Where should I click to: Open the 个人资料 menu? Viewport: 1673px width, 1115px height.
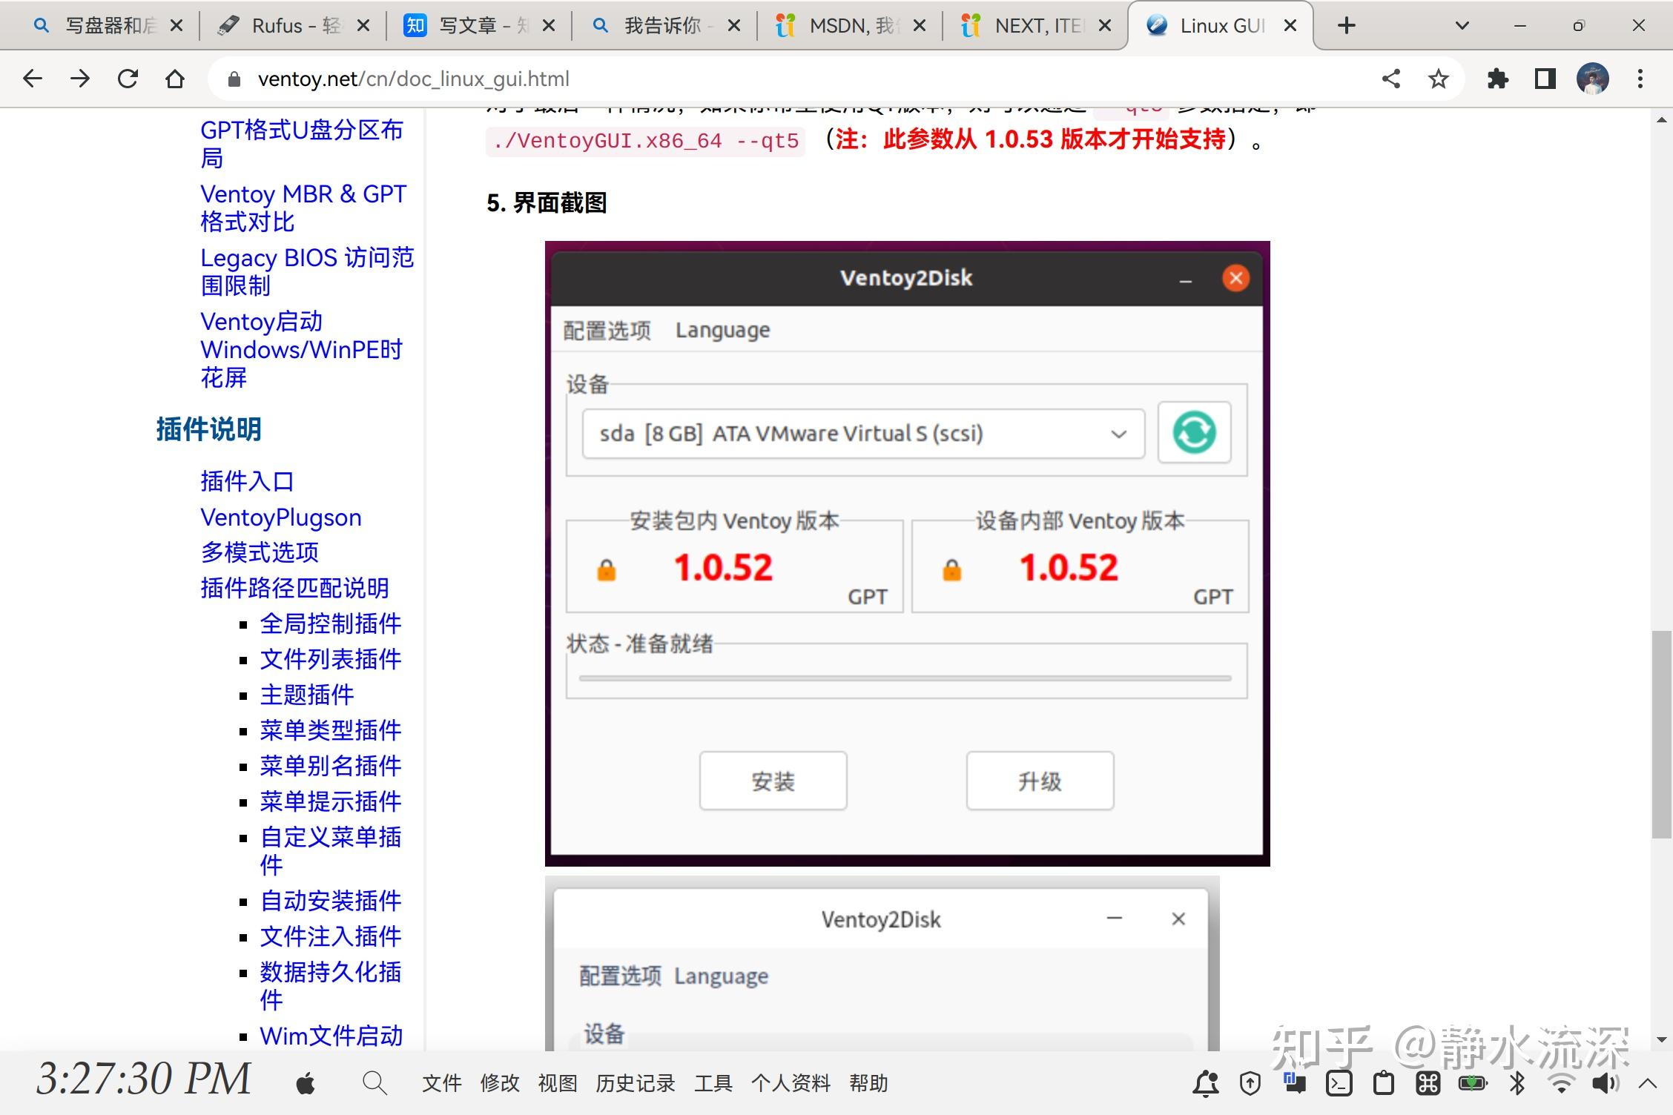click(x=791, y=1084)
